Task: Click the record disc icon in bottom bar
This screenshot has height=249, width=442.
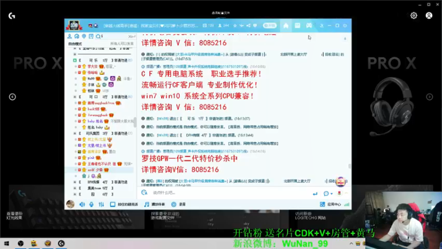Action: (174, 204)
